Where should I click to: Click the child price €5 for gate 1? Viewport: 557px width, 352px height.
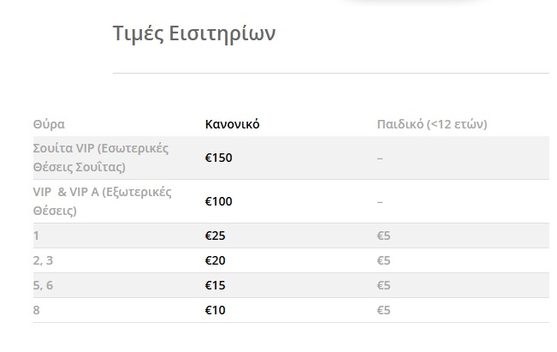pos(383,236)
